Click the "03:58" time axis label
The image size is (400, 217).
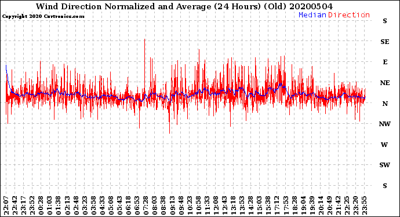(x=93, y=205)
